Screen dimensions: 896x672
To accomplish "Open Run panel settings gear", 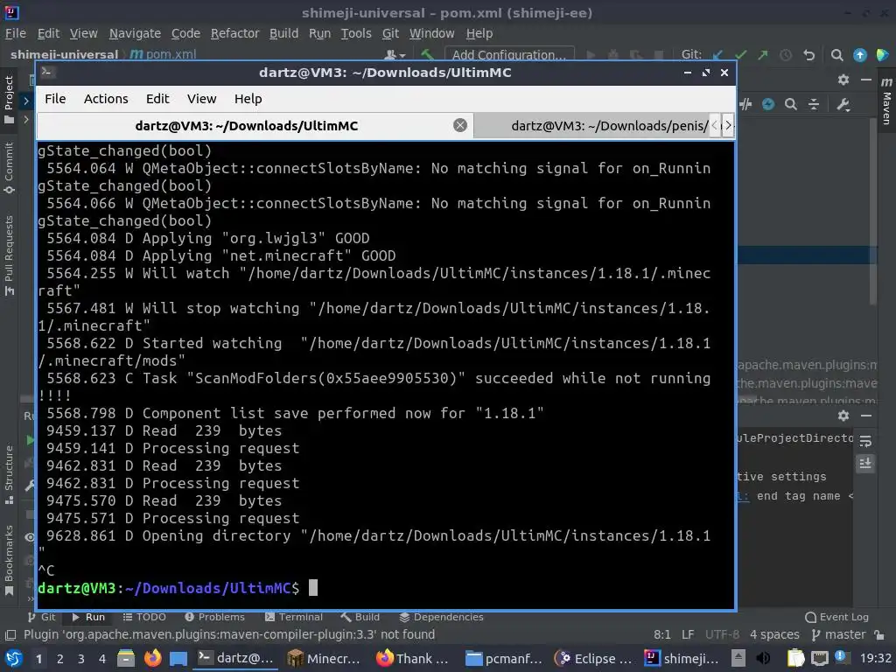I will (x=843, y=416).
